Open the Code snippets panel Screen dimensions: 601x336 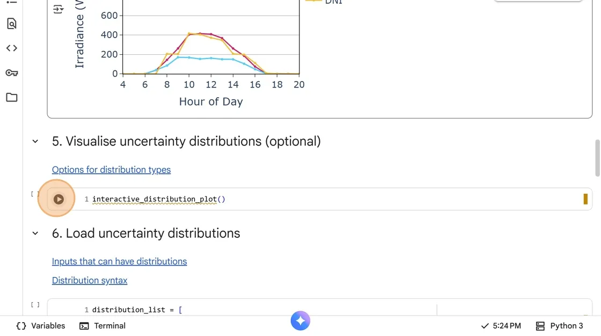pyautogui.click(x=12, y=48)
